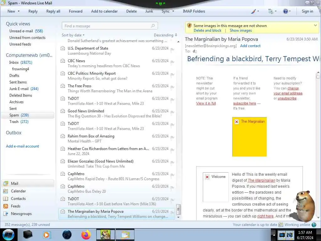The image size is (321, 241).
Task: Mark the message as Junk
Action: click(x=149, y=11)
